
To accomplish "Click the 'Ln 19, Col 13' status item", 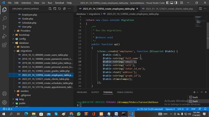I will click(x=150, y=109).
